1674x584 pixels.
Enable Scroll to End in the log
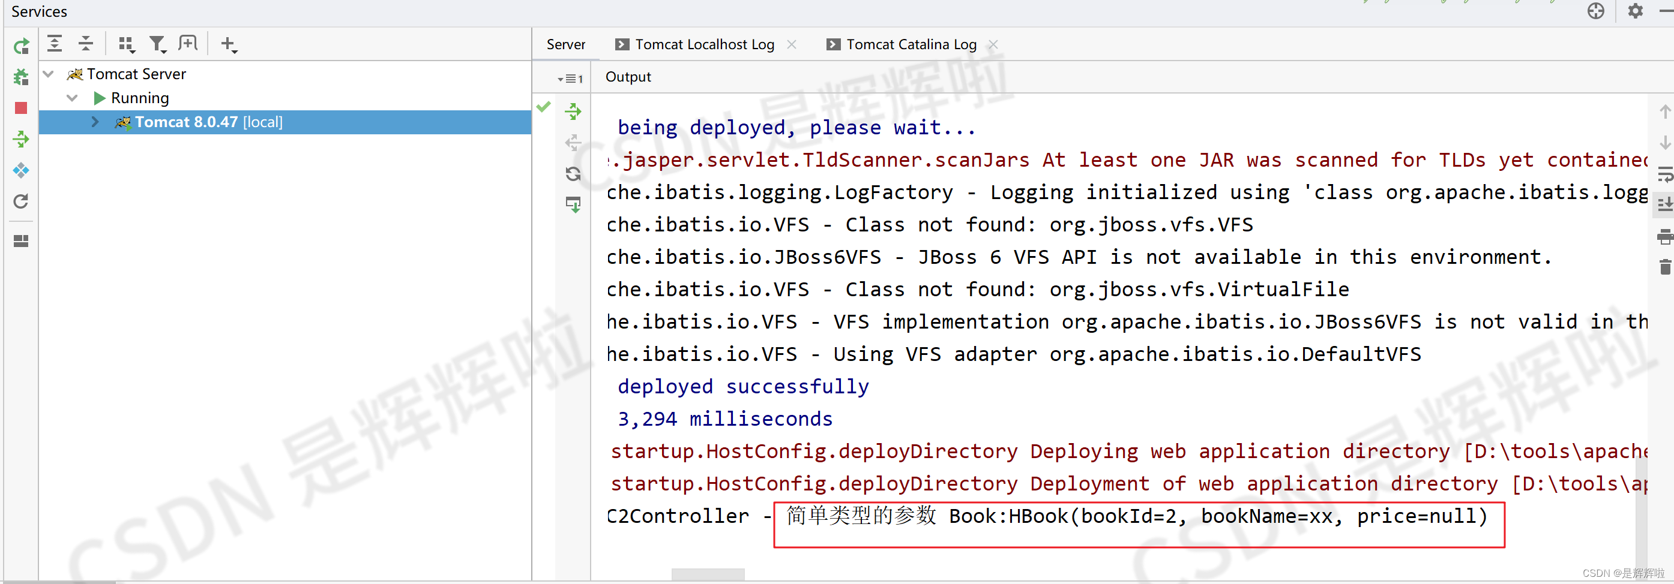coord(1665,204)
